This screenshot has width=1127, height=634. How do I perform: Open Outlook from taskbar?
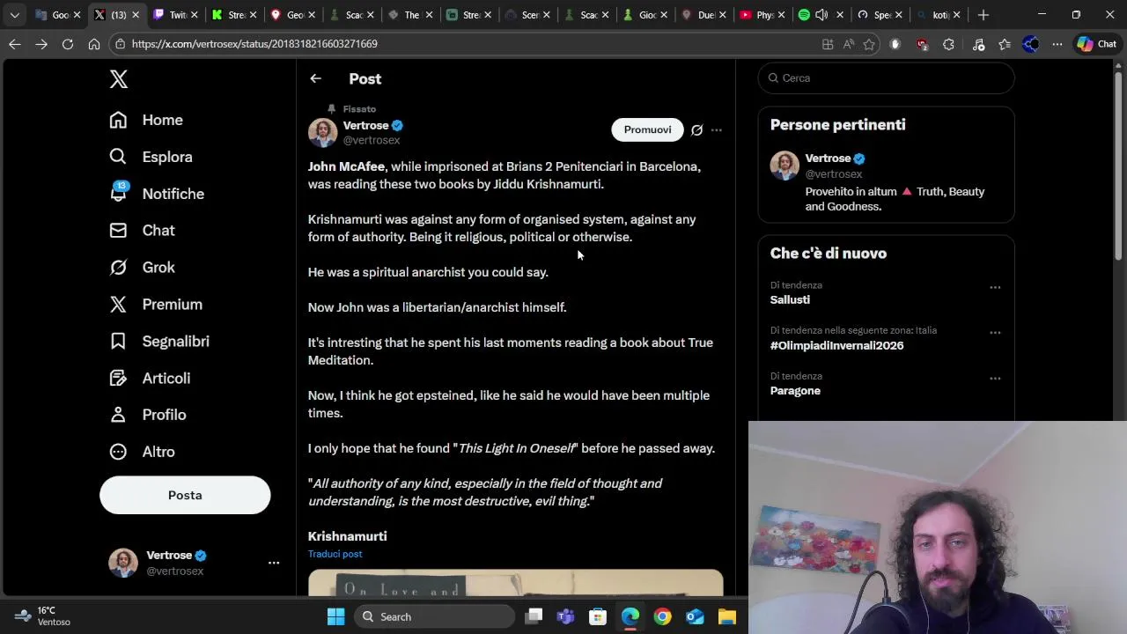pyautogui.click(x=695, y=616)
